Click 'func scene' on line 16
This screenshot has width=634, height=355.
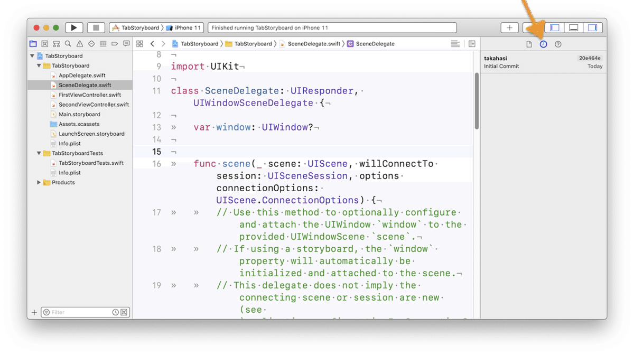222,164
